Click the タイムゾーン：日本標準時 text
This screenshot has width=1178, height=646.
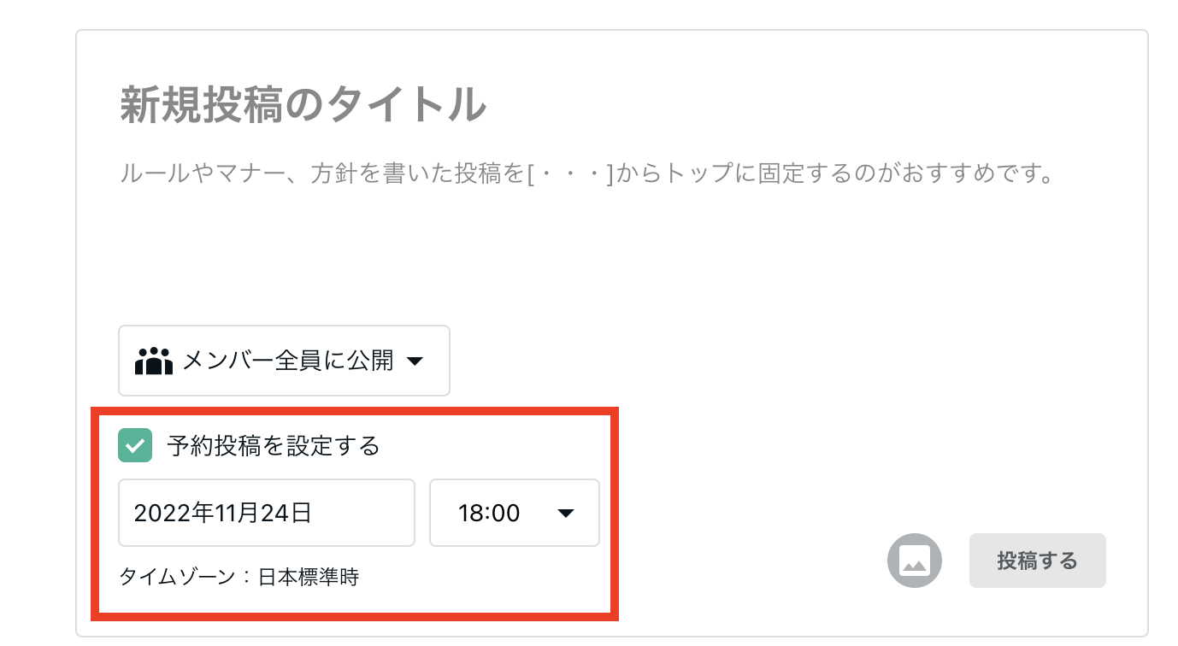tap(239, 578)
